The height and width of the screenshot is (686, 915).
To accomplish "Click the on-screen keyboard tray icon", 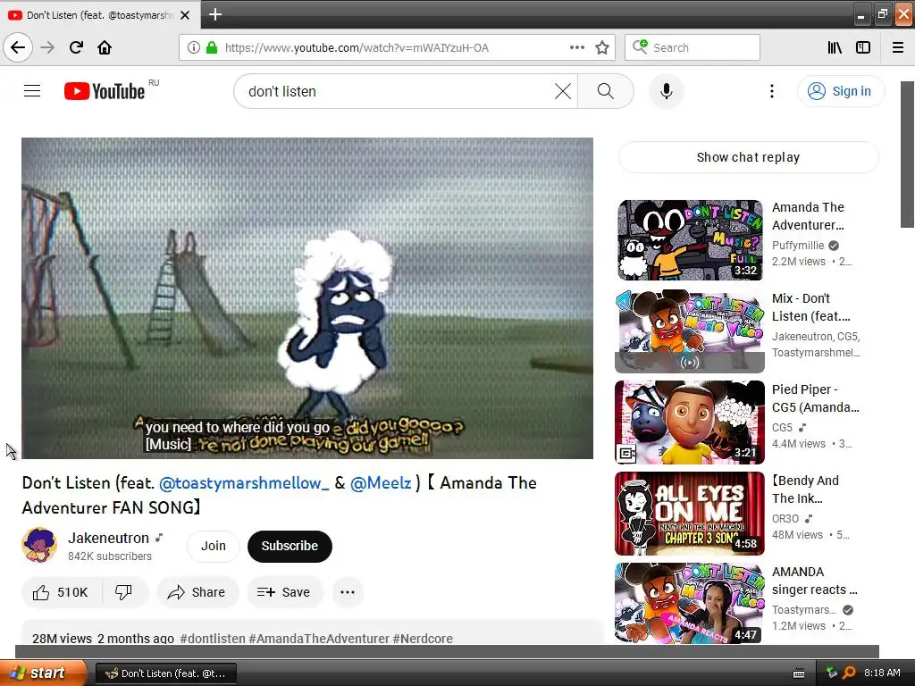I will [799, 673].
